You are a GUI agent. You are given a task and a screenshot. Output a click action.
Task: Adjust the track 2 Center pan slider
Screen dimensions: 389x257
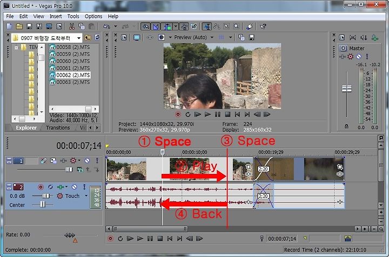pyautogui.click(x=43, y=205)
